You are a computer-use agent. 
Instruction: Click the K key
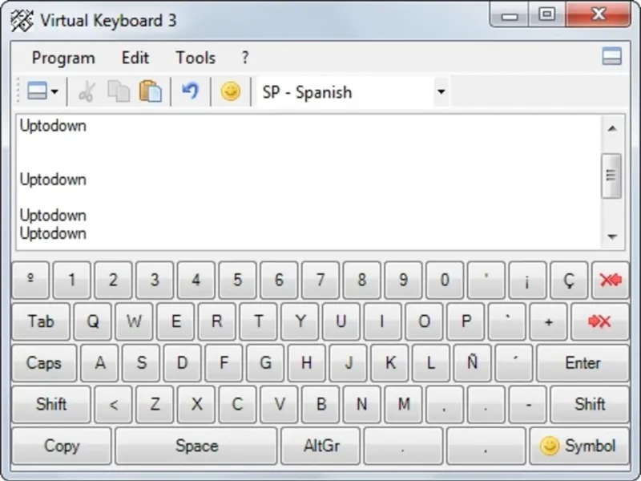point(389,363)
